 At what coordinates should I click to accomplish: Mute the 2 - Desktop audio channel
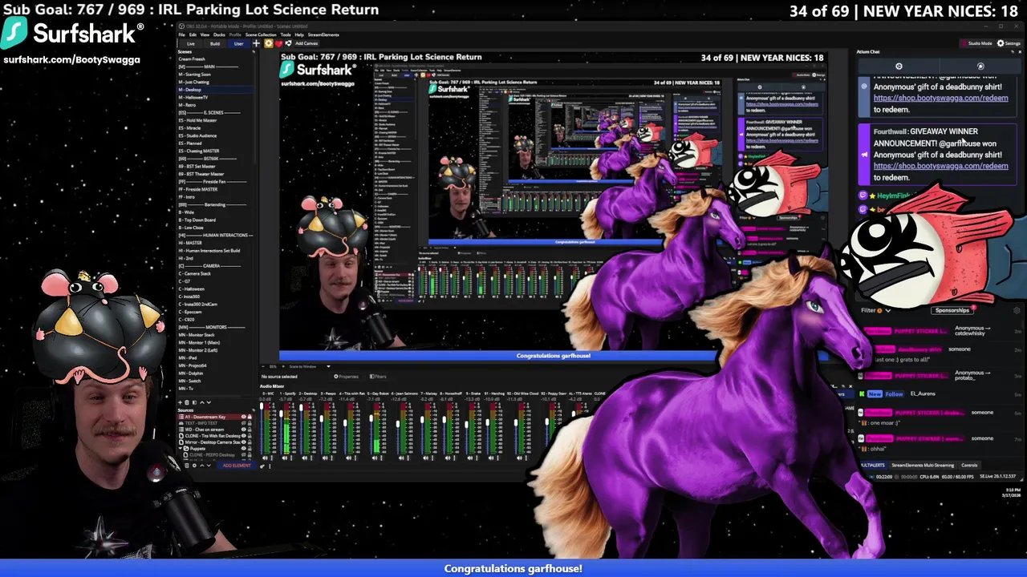(x=305, y=458)
